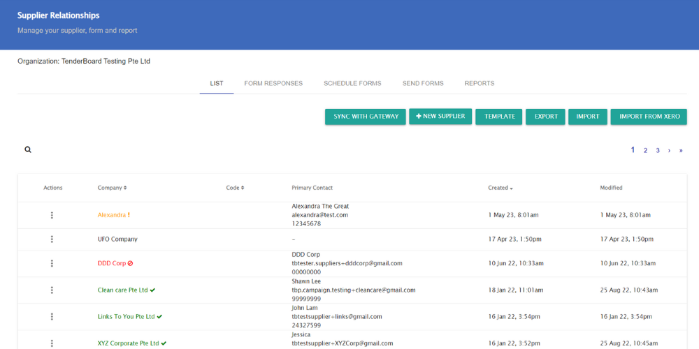This screenshot has height=349, width=699.
Task: Click the created date 10 Jun 22, 10:33am
Action: pyautogui.click(x=516, y=264)
